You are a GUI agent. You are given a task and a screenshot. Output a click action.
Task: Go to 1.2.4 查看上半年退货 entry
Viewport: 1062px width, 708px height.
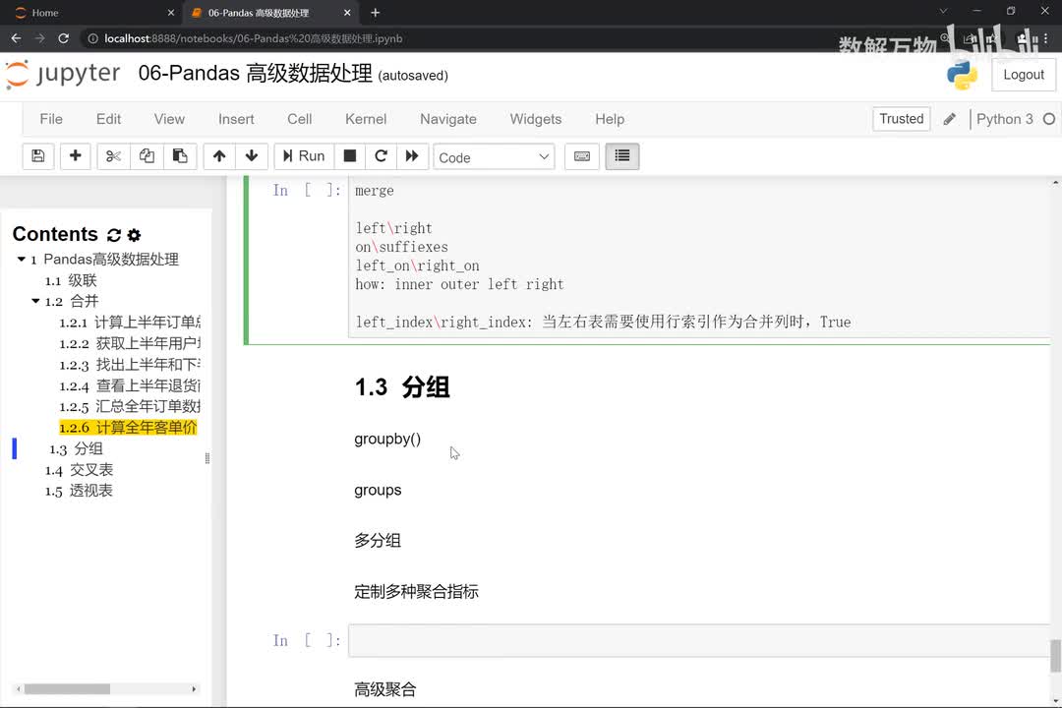130,385
